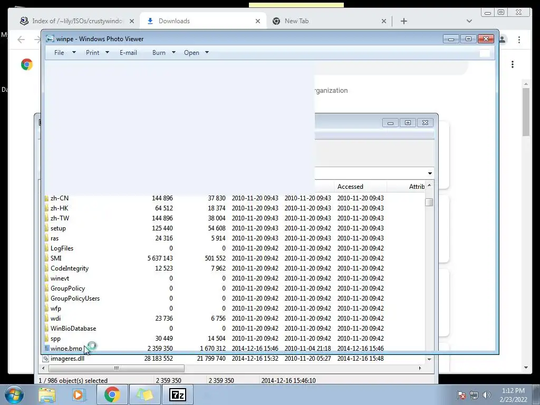The height and width of the screenshot is (405, 540).
Task: Select the winevt folder row
Action: (x=234, y=278)
